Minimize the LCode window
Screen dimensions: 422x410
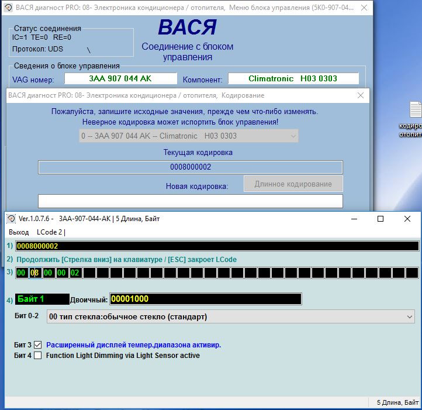(354, 219)
